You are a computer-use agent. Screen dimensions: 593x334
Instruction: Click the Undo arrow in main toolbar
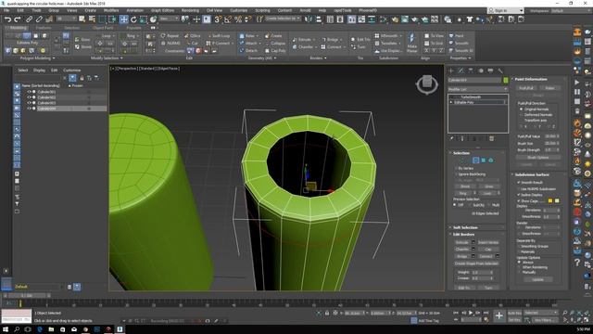(8, 19)
